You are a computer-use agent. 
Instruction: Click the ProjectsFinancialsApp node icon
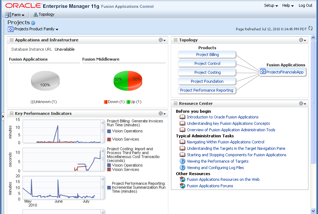tap(263, 72)
